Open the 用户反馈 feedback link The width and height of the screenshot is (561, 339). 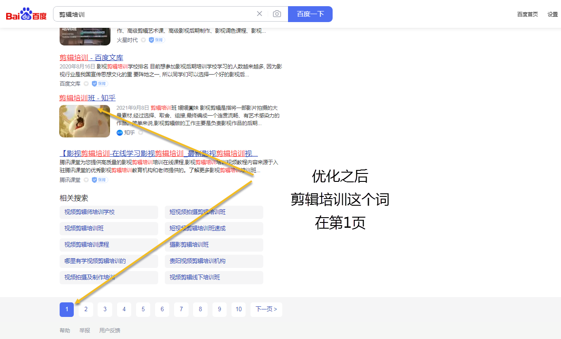point(110,330)
